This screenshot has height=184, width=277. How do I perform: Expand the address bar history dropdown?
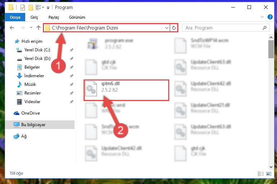pos(166,28)
